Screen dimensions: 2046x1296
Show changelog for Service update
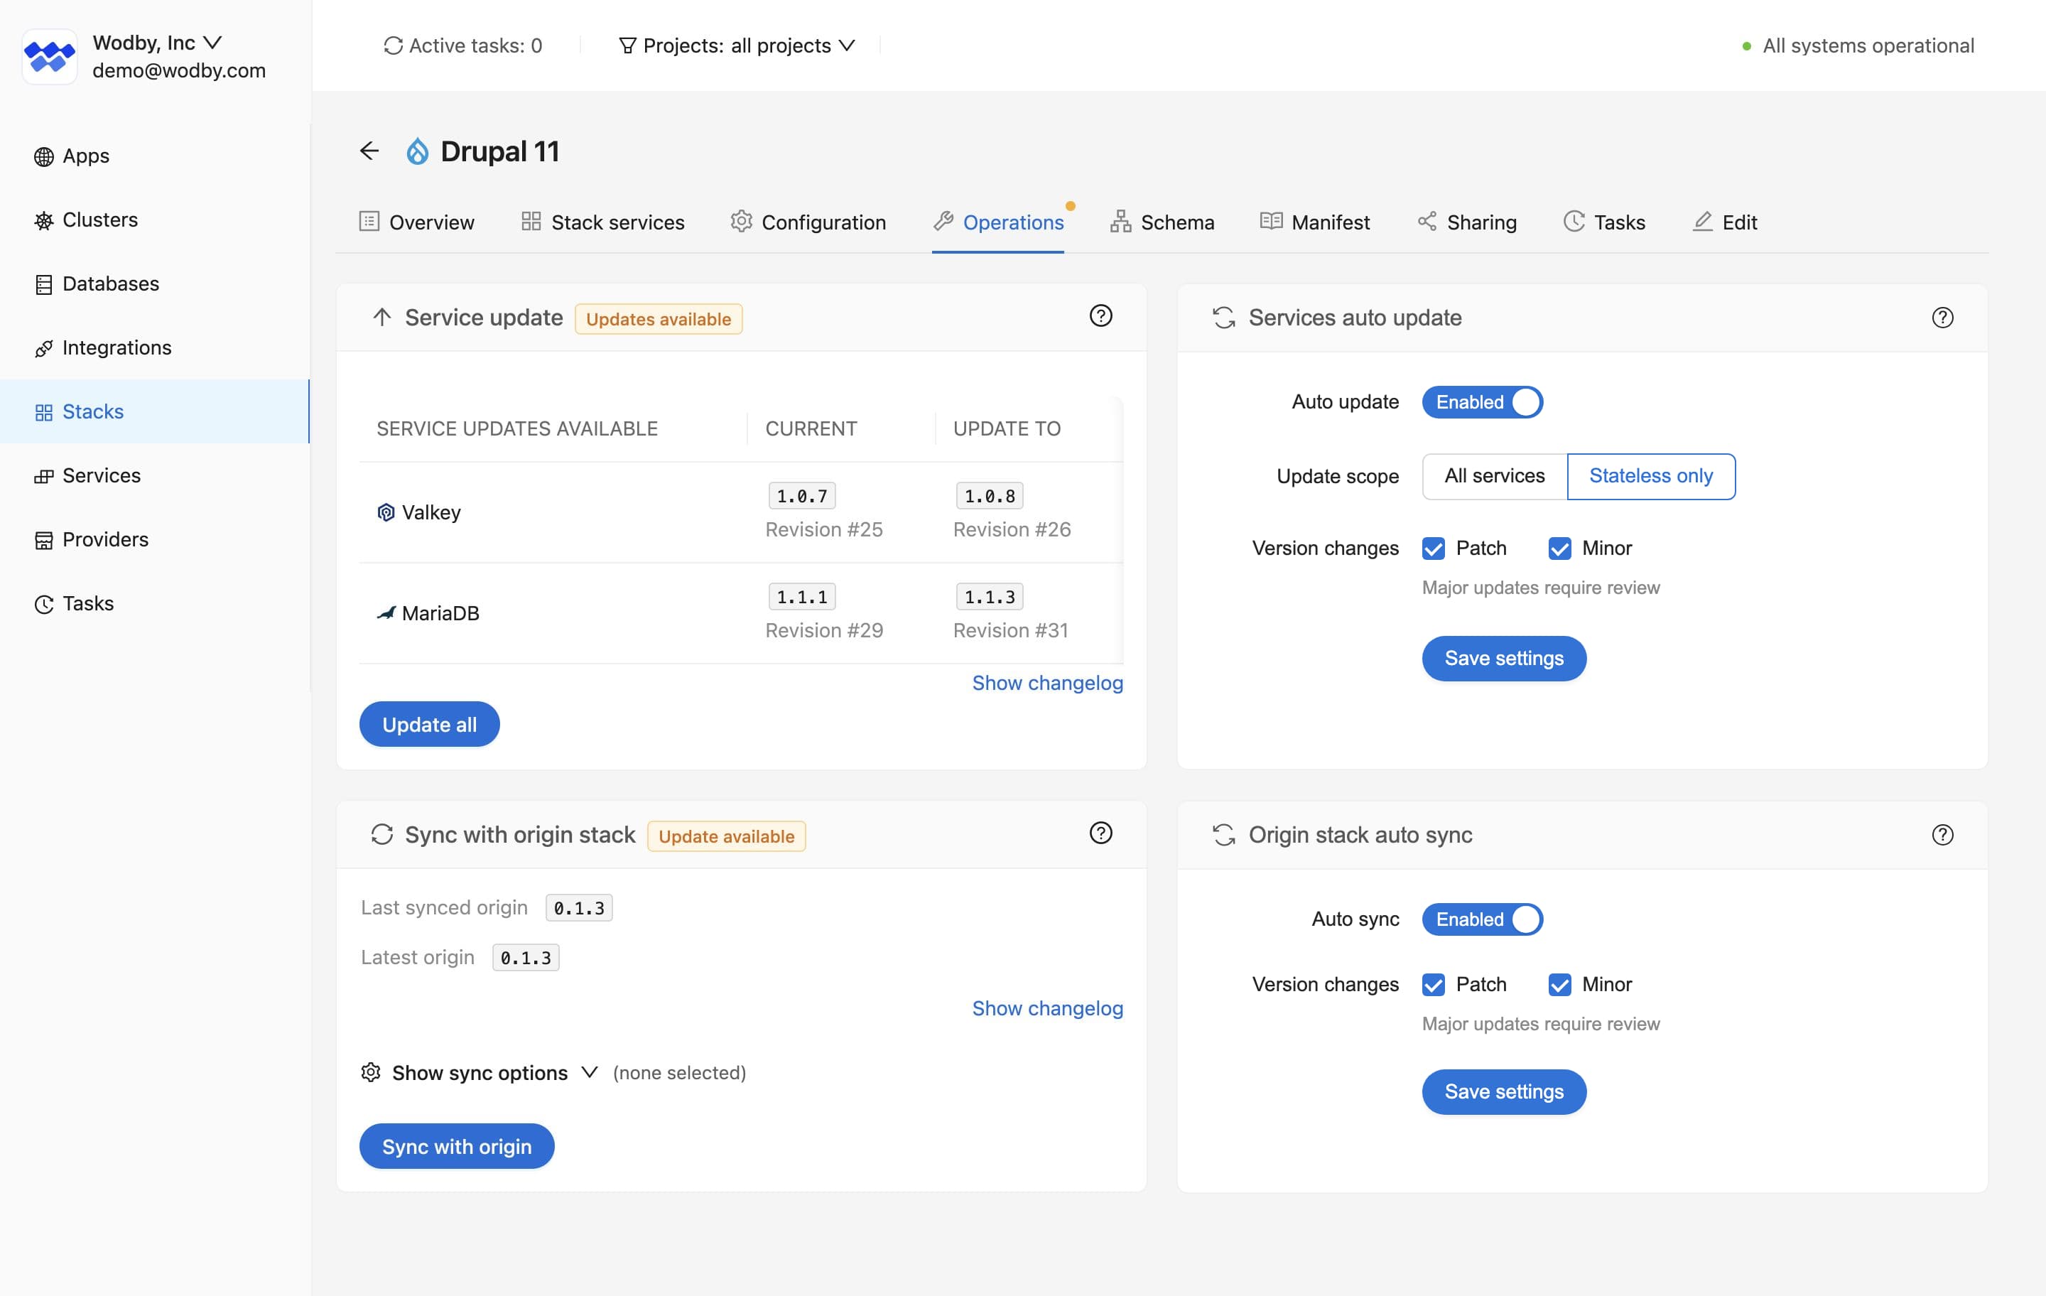pyautogui.click(x=1046, y=684)
